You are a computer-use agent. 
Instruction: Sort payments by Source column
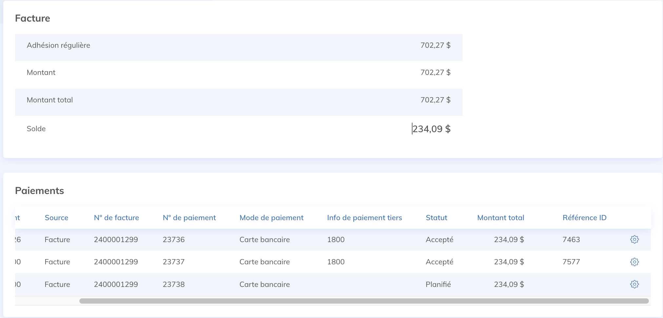pos(56,218)
